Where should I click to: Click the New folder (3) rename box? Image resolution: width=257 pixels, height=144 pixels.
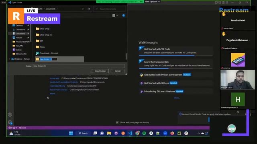pyautogui.click(x=48, y=59)
